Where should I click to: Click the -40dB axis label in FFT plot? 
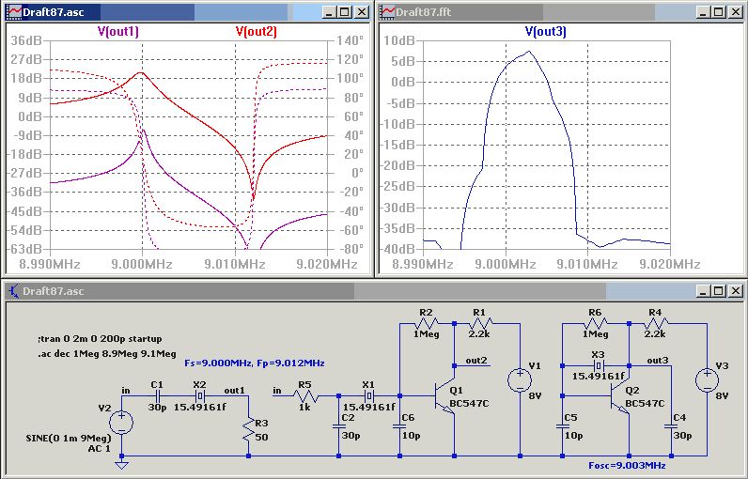[397, 249]
